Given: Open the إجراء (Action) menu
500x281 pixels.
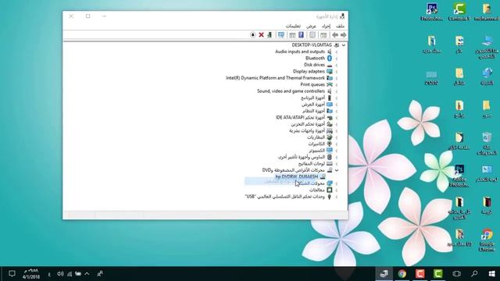Looking at the screenshot, I should 326,26.
